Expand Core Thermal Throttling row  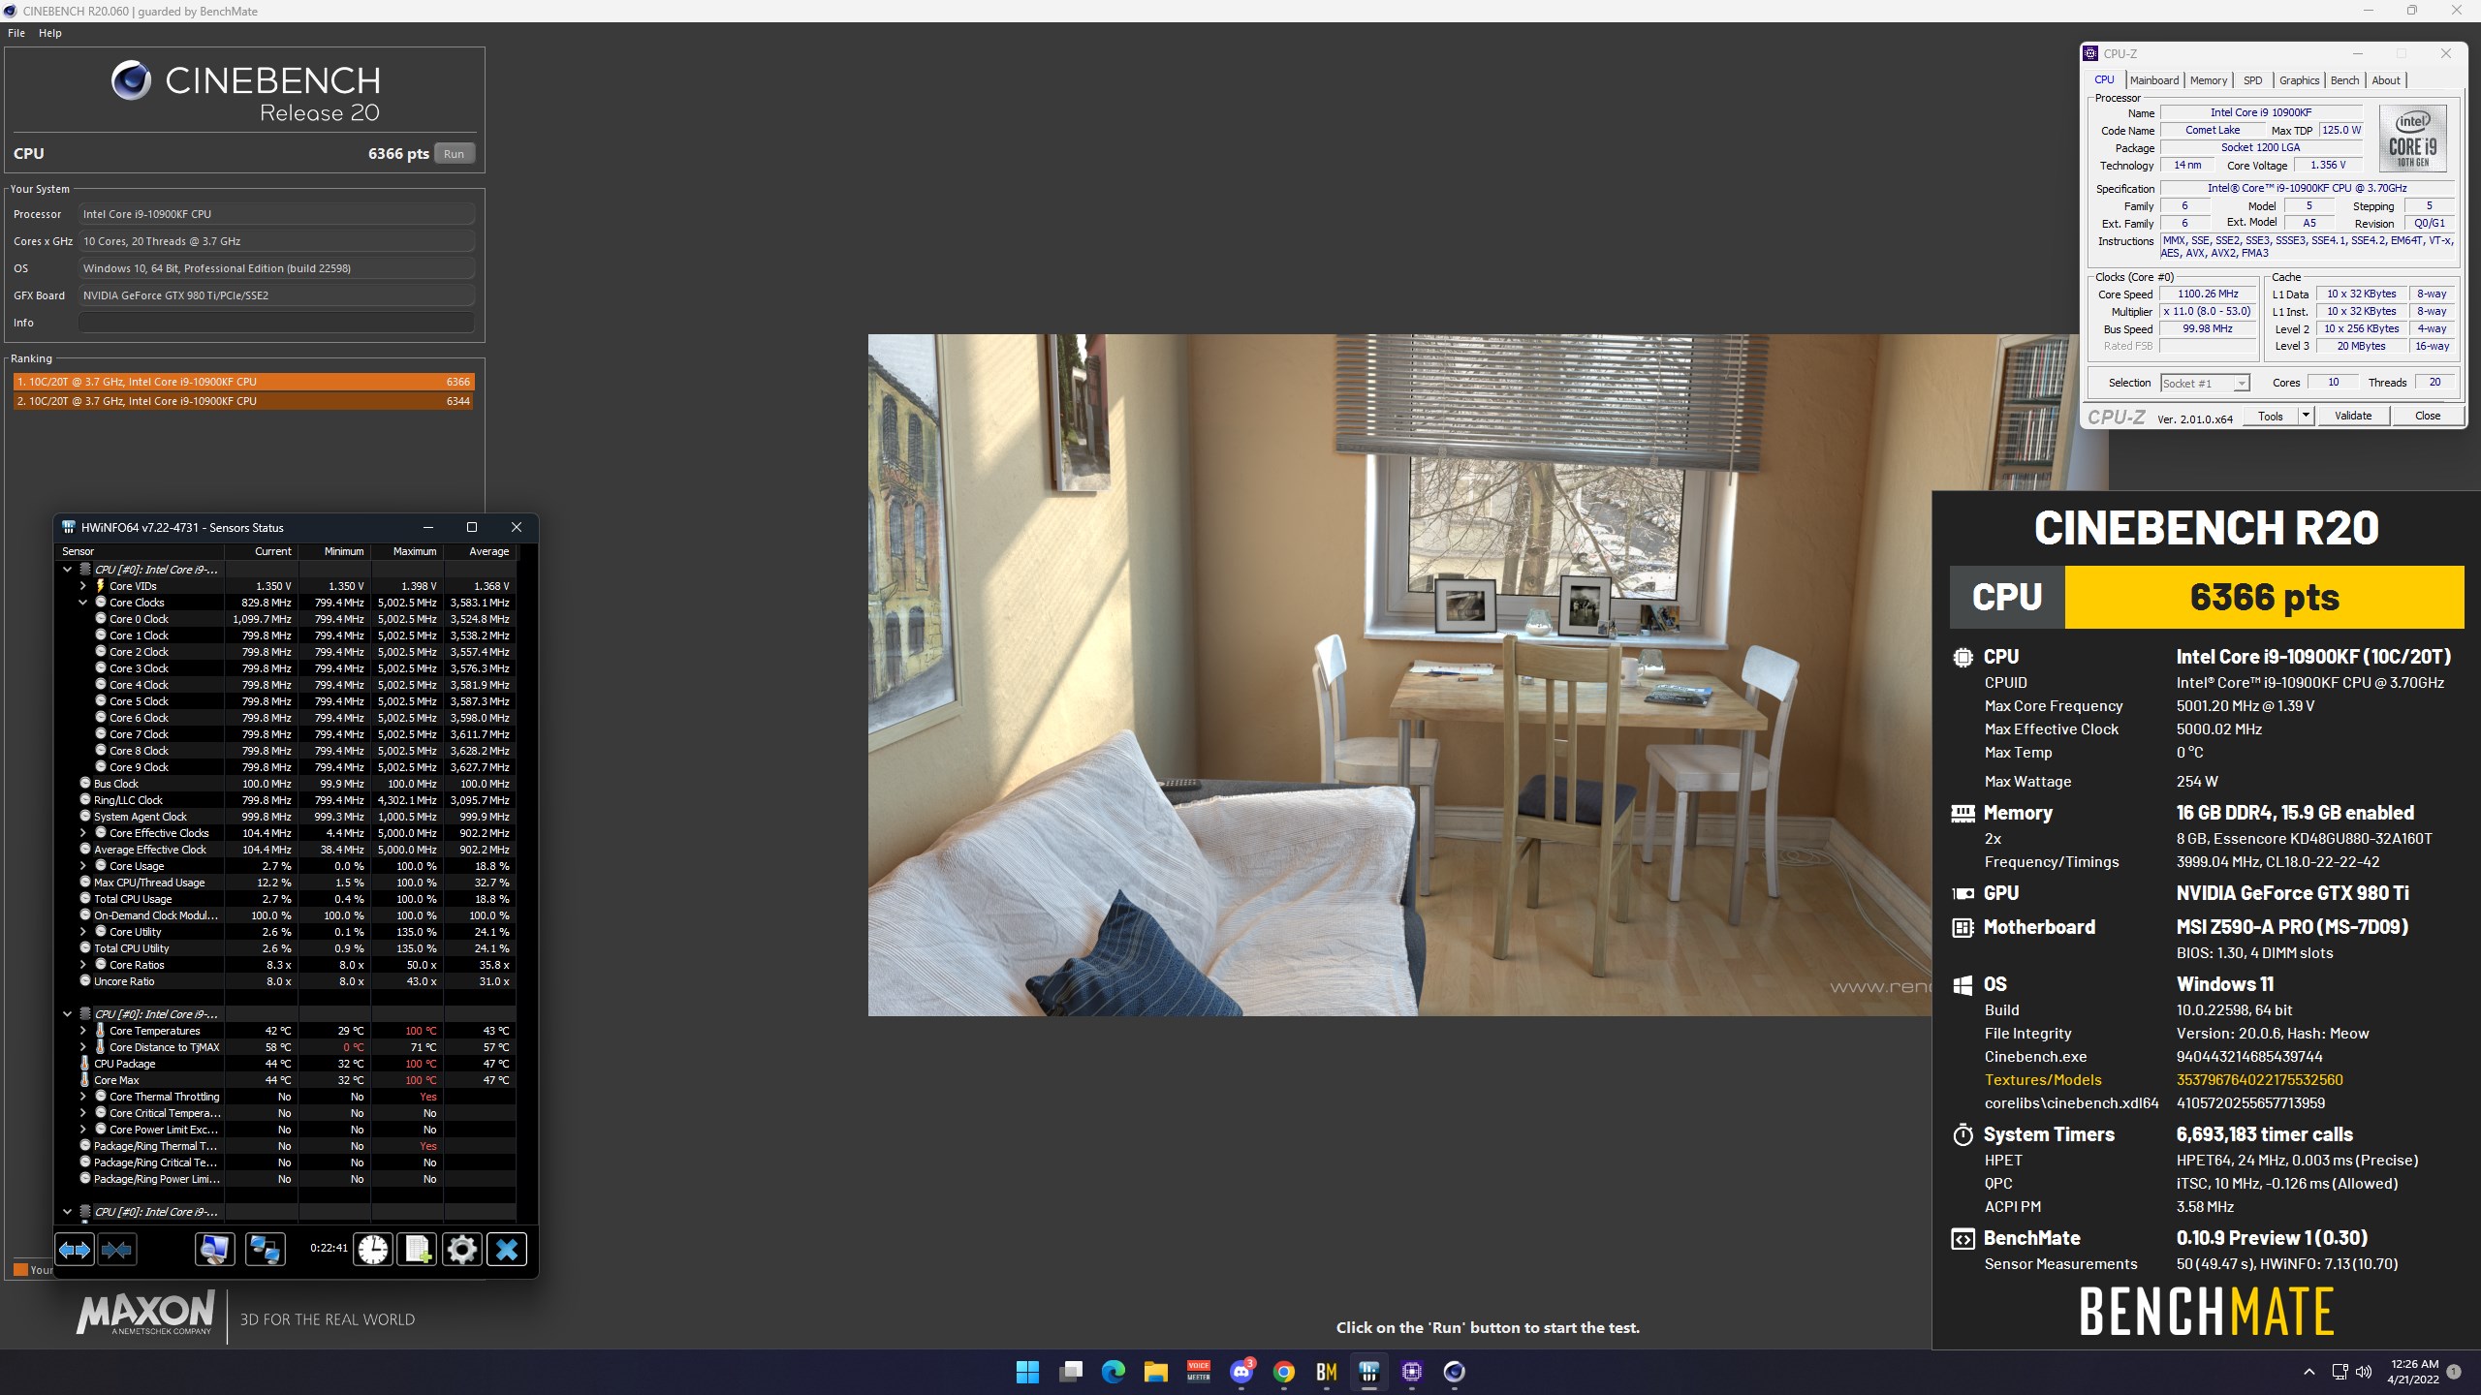tap(82, 1097)
